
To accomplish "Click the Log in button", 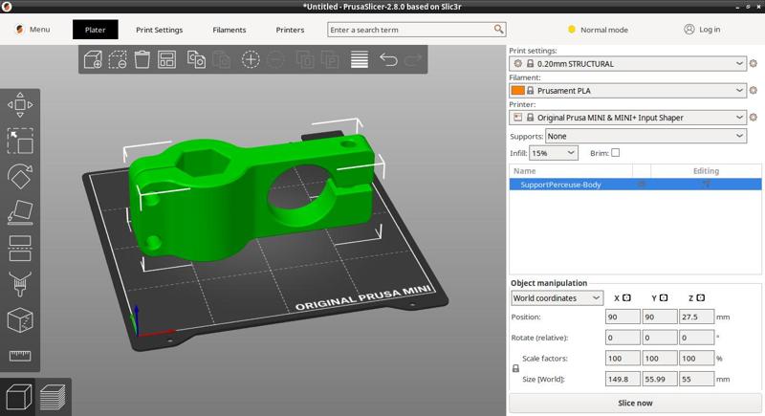I will click(x=702, y=30).
